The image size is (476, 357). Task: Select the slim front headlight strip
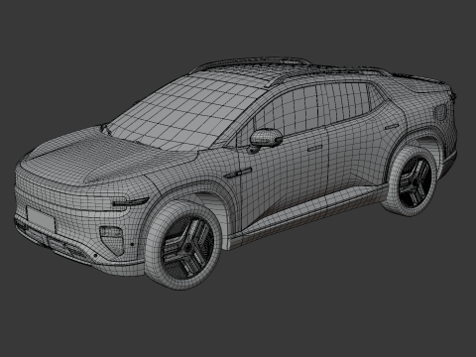[131, 201]
